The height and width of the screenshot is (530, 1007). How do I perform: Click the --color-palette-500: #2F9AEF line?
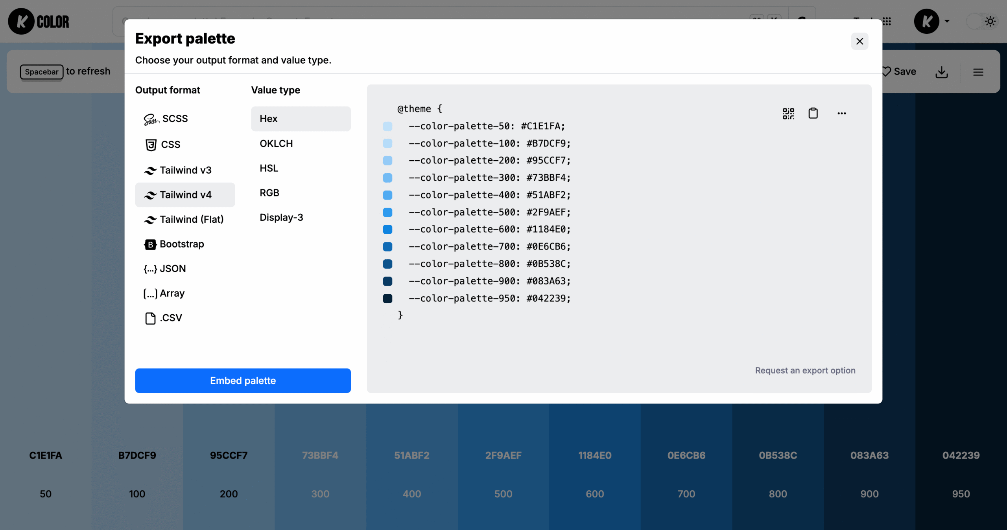tap(489, 212)
